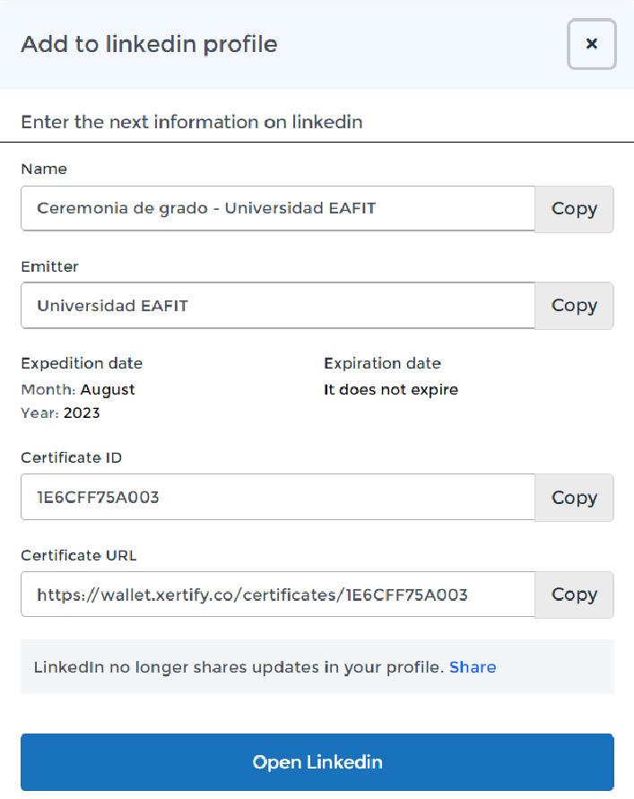Copy the Certificate ID
The width and height of the screenshot is (634, 799).
coord(574,498)
